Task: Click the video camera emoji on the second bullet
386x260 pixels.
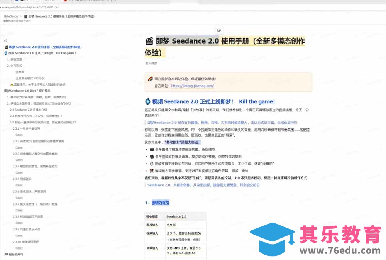Action: [152, 157]
